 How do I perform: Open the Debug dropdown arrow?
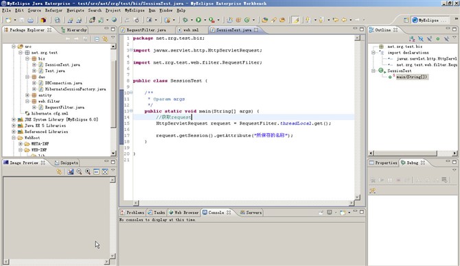tap(192, 20)
